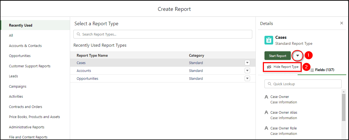Select the Customer Support Reports category

tap(30, 66)
